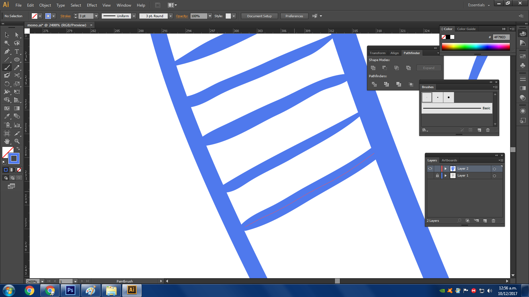
Task: Switch to Draw Normal mode
Action: (6, 178)
